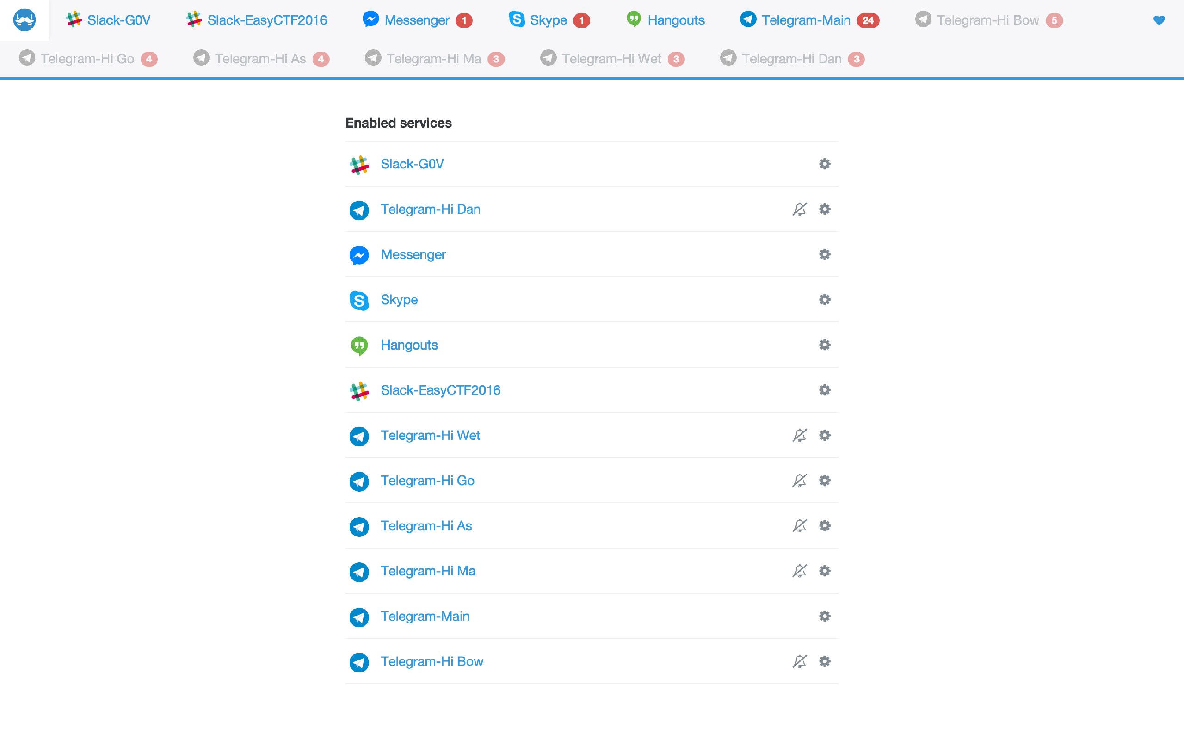Toggle muted notifications bell for Telegram-Hi Wet
This screenshot has width=1184, height=740.
click(800, 435)
